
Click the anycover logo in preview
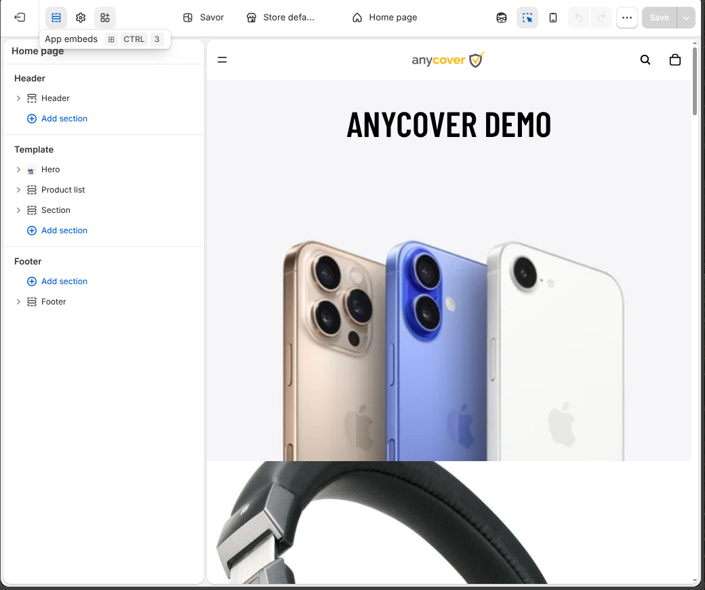pyautogui.click(x=448, y=60)
